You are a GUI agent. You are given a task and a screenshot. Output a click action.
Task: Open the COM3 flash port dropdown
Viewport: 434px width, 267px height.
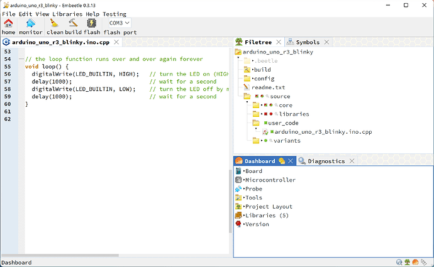(120, 23)
